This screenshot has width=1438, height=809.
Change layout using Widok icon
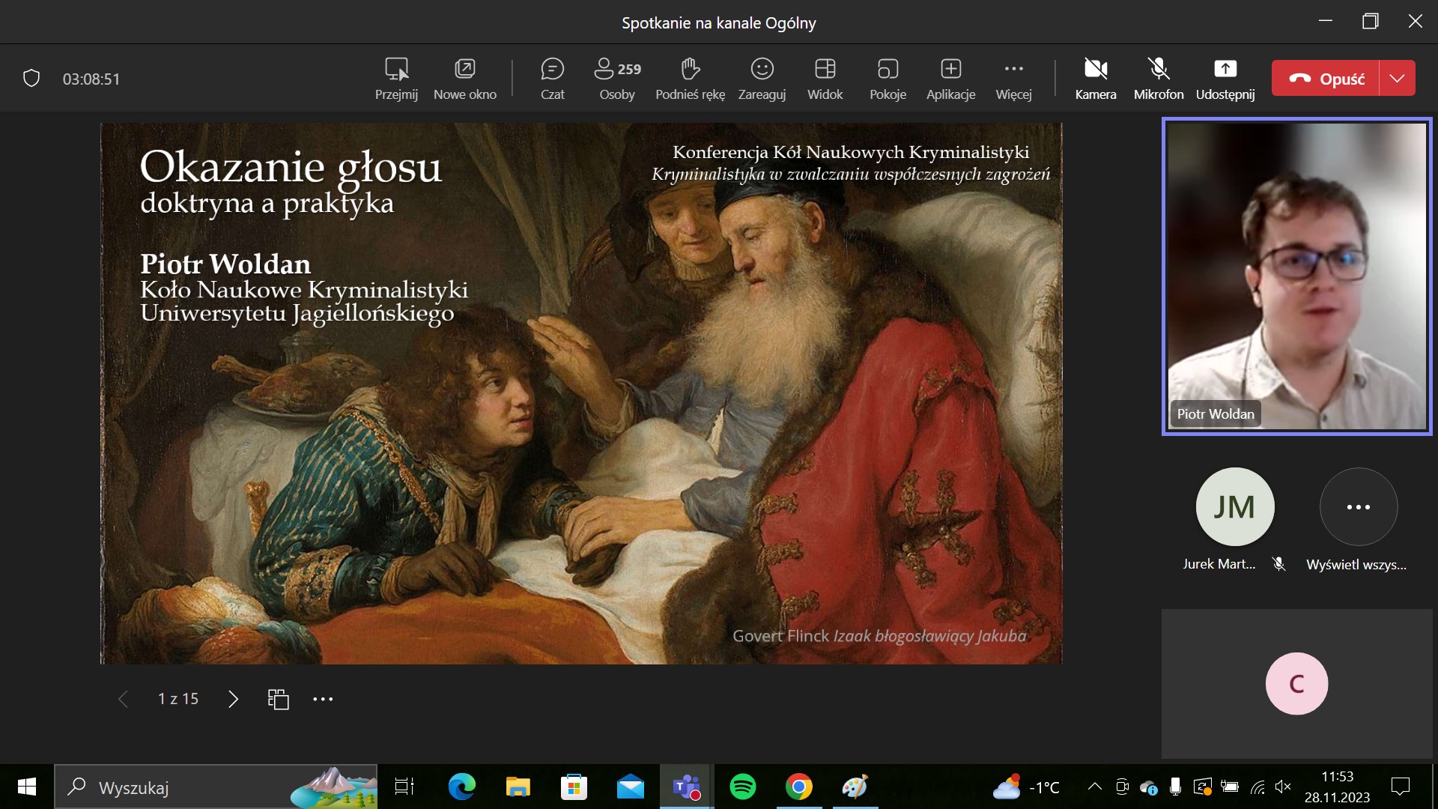pos(825,78)
